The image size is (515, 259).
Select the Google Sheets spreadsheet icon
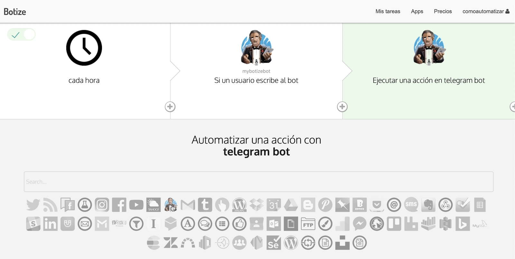pyautogui.click(x=480, y=205)
